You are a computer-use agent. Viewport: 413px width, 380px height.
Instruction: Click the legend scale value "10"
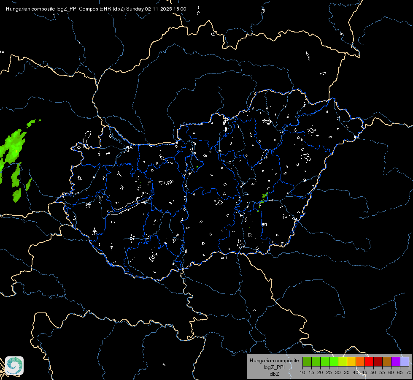coord(302,372)
